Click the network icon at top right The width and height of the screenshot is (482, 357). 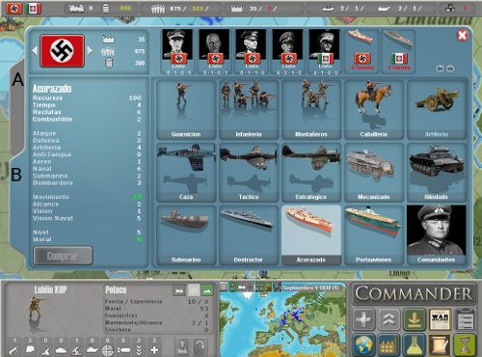[x=450, y=9]
